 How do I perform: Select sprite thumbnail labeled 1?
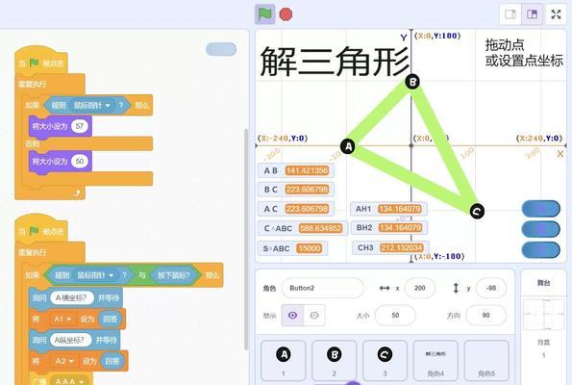click(284, 361)
